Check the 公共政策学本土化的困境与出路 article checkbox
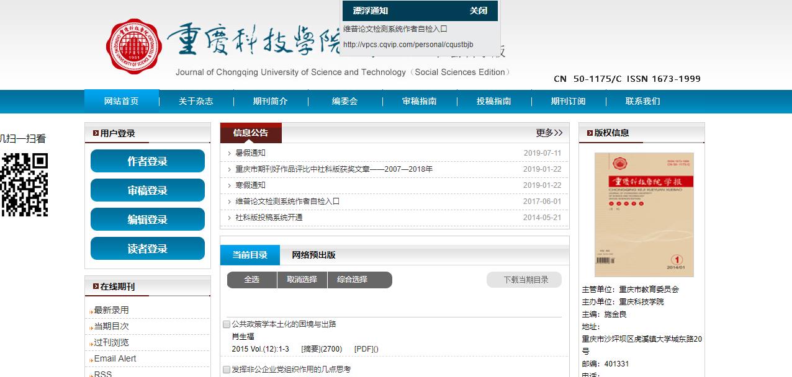Viewport: 792px width, 377px height. pyautogui.click(x=227, y=324)
